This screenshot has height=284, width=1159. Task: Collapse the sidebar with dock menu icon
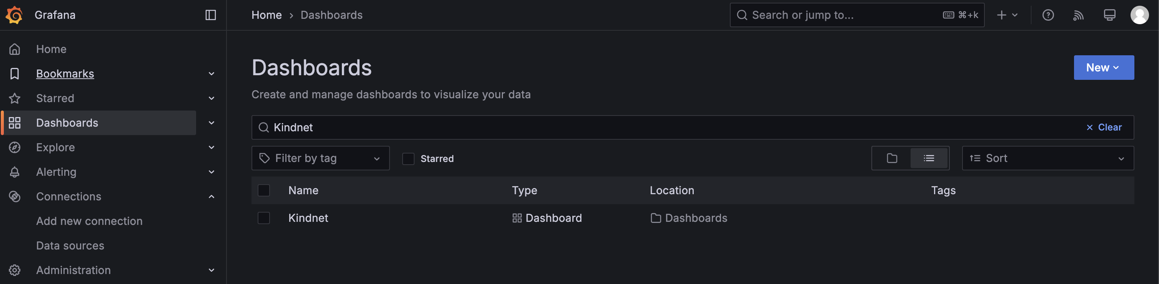(x=211, y=15)
